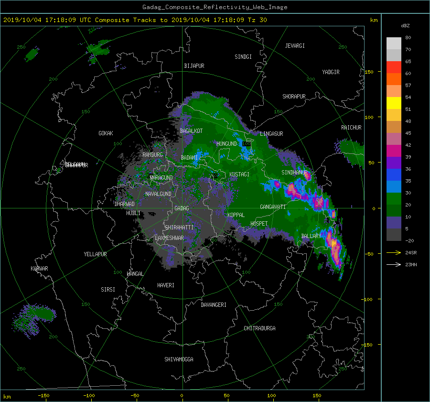Click the 0 tick on bottom km axis
430x402 pixels.
pyautogui.click(x=182, y=395)
